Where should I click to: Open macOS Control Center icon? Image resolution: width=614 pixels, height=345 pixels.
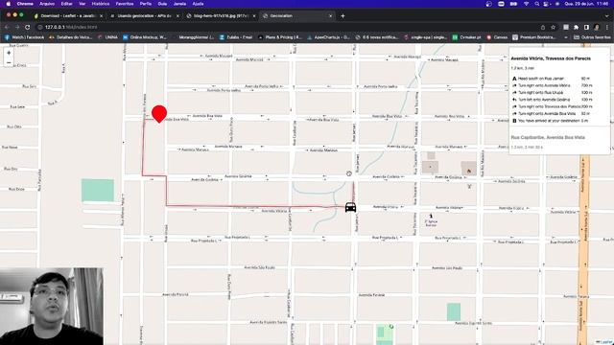[547, 4]
